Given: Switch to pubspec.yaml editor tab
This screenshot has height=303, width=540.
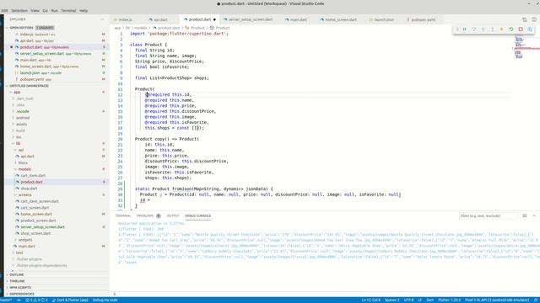Looking at the screenshot, I should [423, 19].
